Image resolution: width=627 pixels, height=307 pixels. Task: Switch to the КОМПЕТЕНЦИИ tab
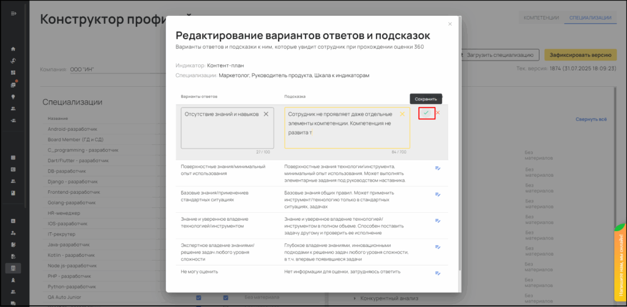pos(541,18)
